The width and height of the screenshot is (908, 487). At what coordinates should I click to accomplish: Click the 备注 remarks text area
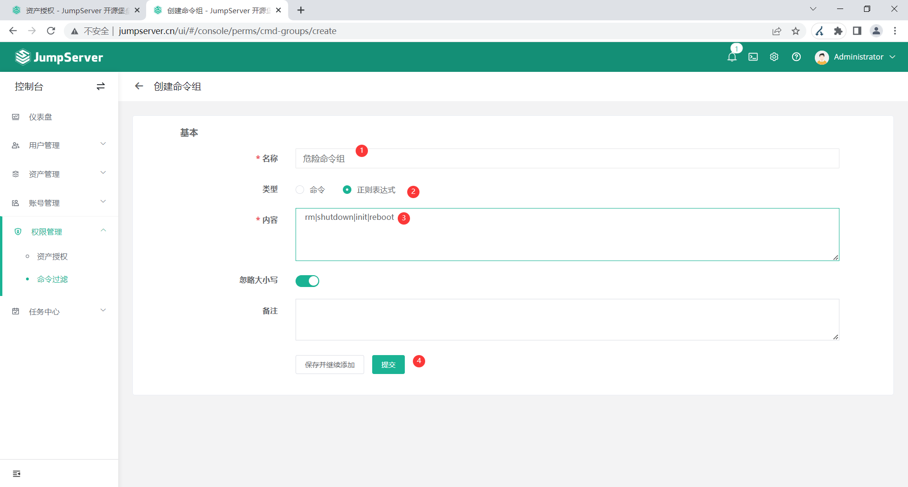coord(567,320)
